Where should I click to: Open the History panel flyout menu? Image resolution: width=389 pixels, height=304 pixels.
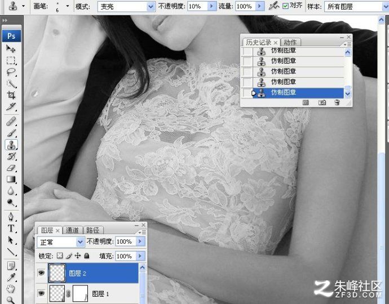click(x=347, y=44)
